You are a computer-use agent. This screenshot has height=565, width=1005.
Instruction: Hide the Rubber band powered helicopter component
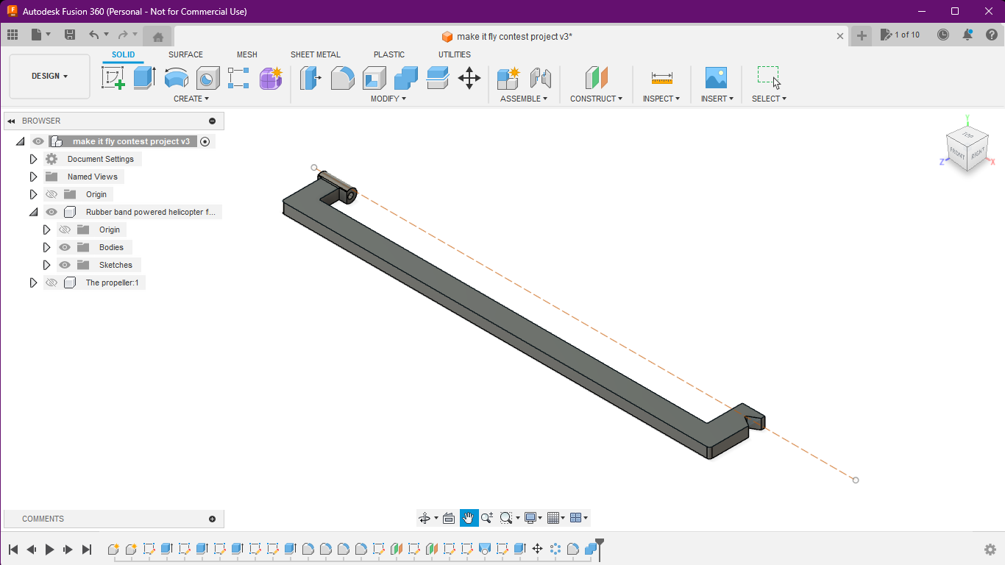(51, 211)
